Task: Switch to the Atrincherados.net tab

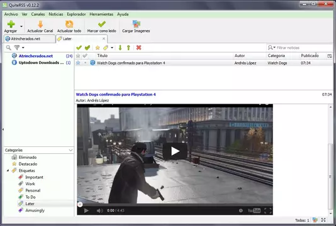Action: click(30, 39)
